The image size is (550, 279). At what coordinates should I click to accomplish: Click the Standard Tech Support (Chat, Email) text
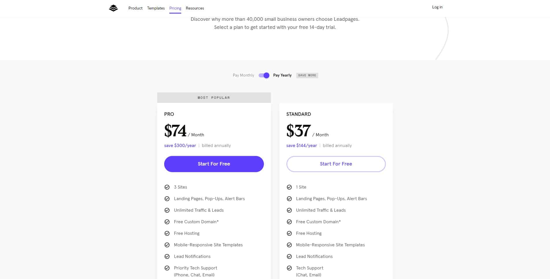pyautogui.click(x=310, y=271)
